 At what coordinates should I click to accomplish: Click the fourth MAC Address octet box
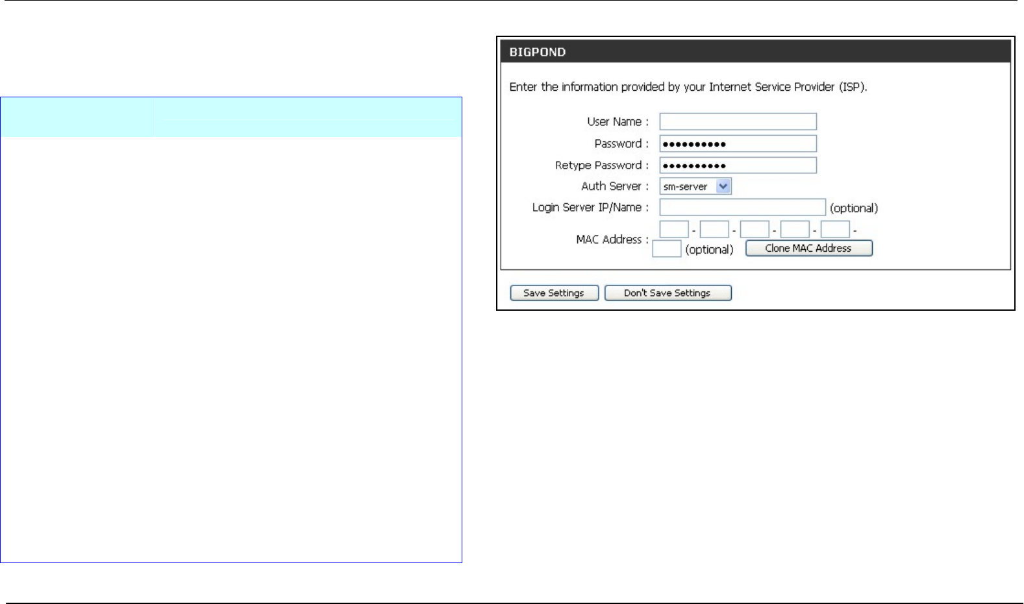pyautogui.click(x=795, y=229)
